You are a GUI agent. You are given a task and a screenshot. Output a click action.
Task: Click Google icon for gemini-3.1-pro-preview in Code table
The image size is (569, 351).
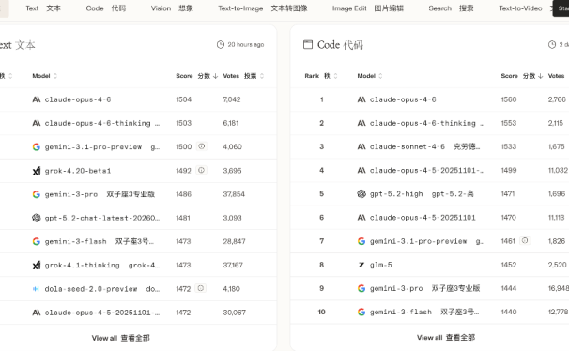tap(361, 241)
